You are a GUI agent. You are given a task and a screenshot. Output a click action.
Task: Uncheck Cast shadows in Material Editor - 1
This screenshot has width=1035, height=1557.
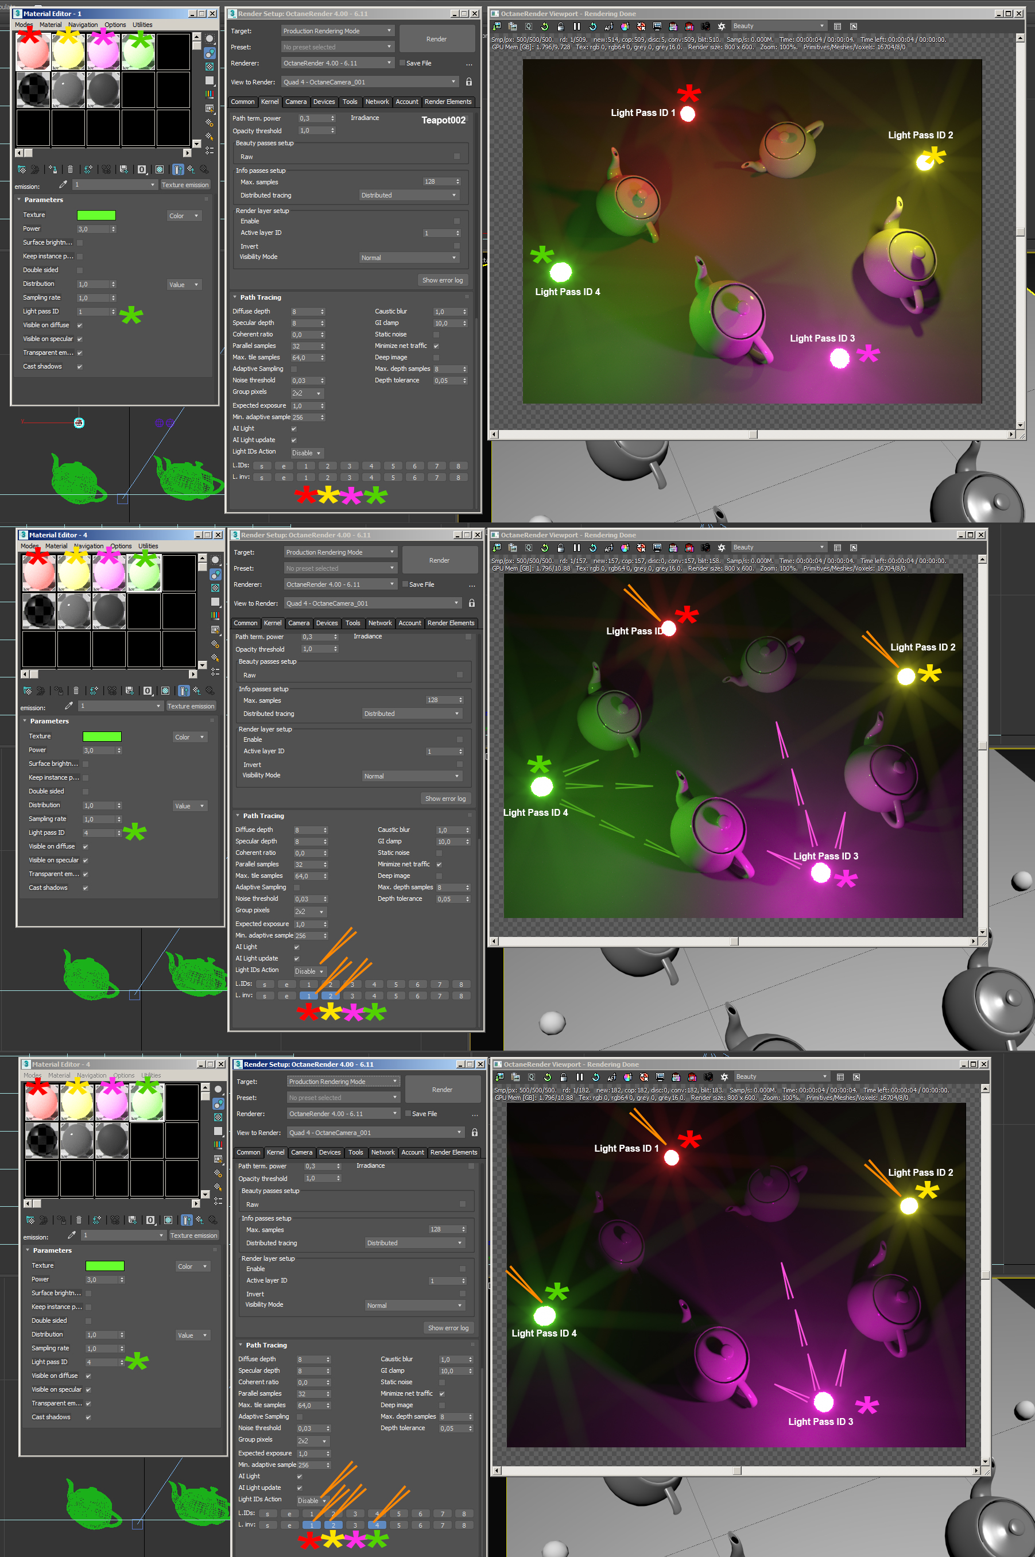80,367
